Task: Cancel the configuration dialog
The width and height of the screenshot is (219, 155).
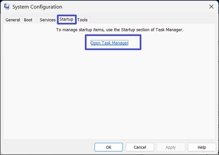Action: click(140, 147)
